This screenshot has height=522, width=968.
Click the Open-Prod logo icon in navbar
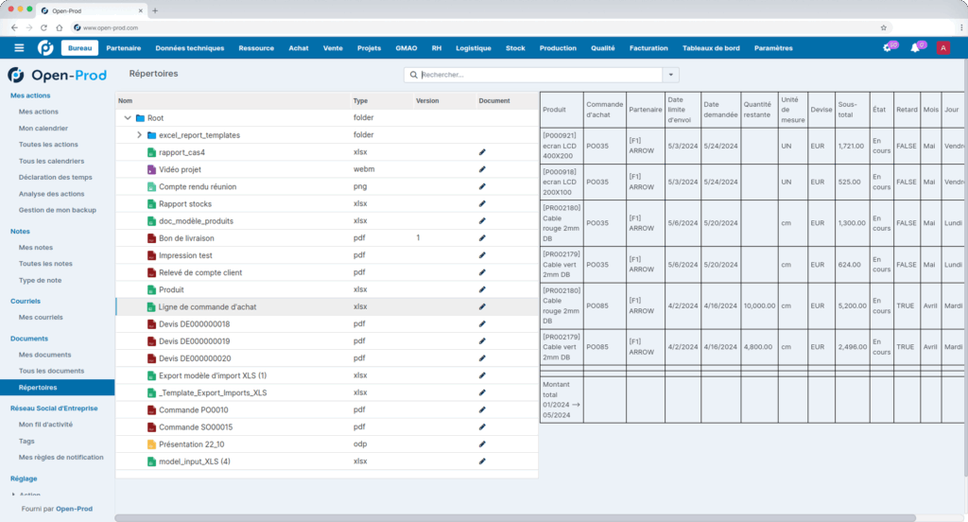click(x=45, y=47)
